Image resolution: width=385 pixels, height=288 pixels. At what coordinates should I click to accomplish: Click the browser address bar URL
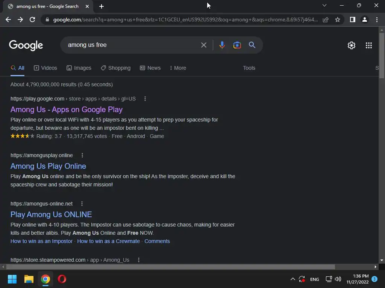[186, 19]
